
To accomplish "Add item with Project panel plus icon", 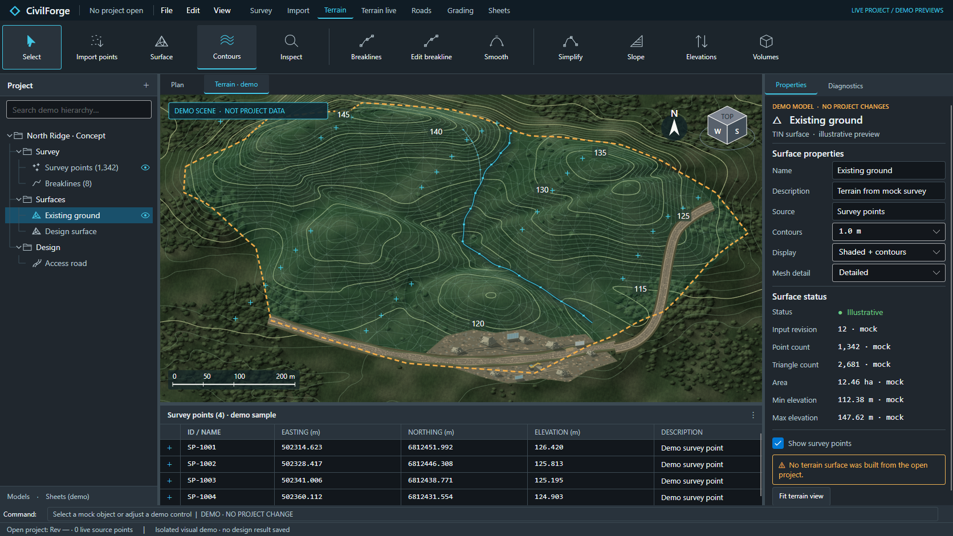I will pyautogui.click(x=146, y=85).
